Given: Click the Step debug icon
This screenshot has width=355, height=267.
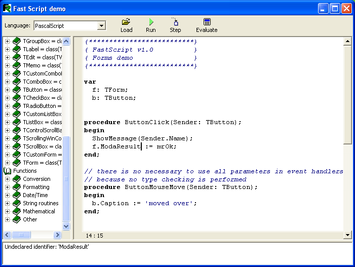Looking at the screenshot, I should 175,22.
